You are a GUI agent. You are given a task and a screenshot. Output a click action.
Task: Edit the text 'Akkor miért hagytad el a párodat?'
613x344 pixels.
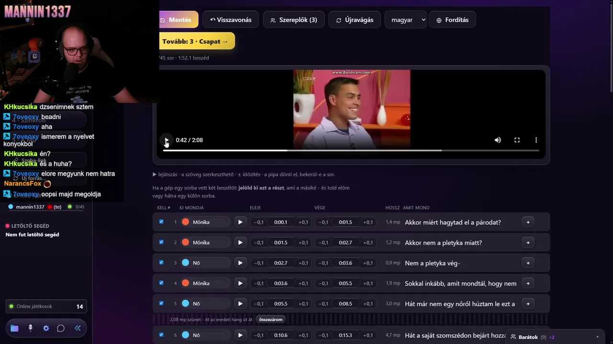[x=461, y=222]
